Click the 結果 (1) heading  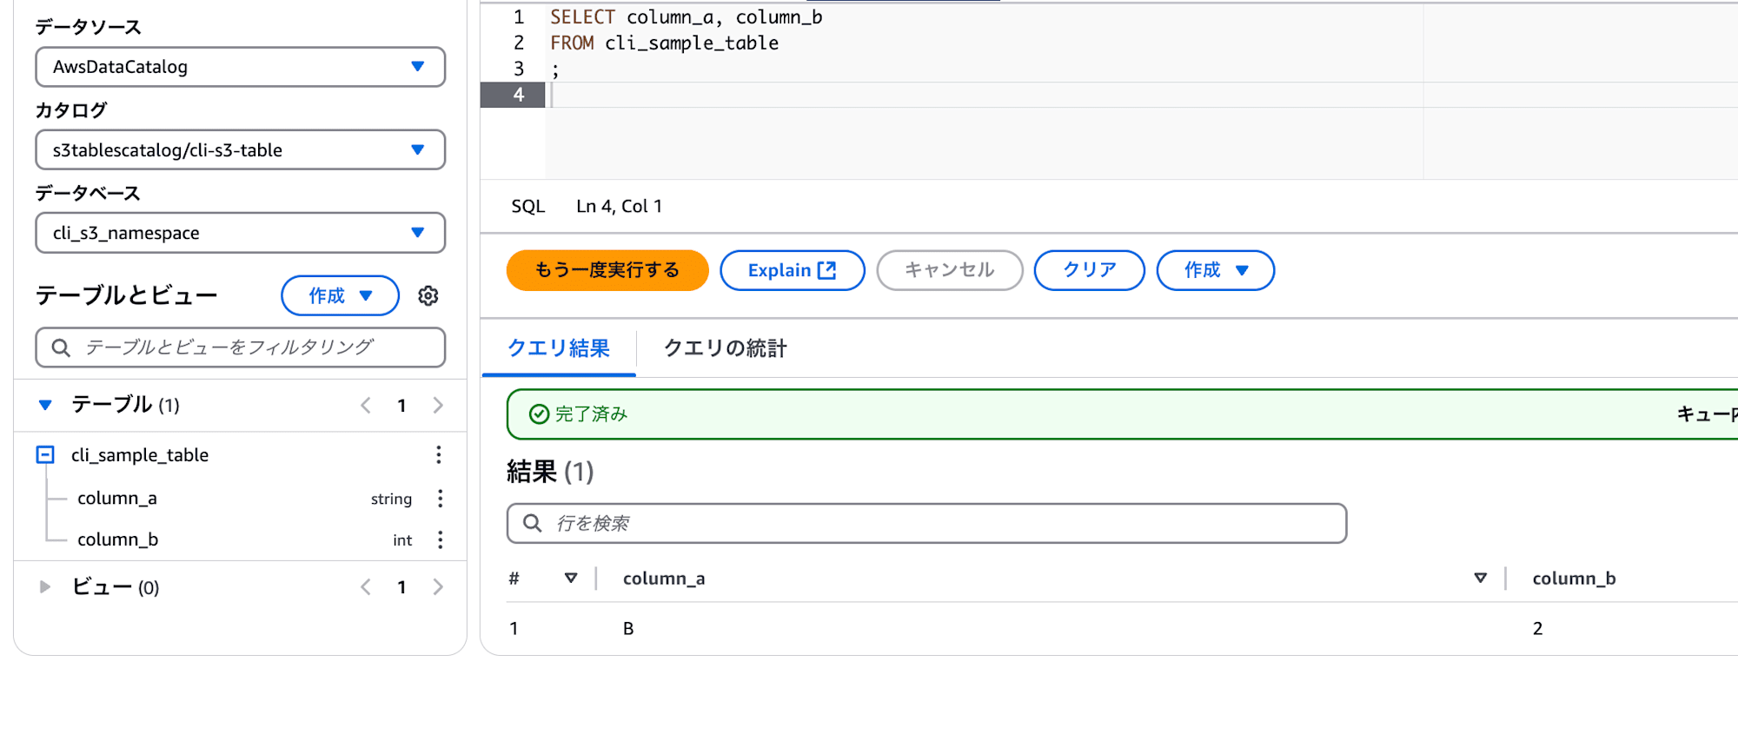point(550,472)
